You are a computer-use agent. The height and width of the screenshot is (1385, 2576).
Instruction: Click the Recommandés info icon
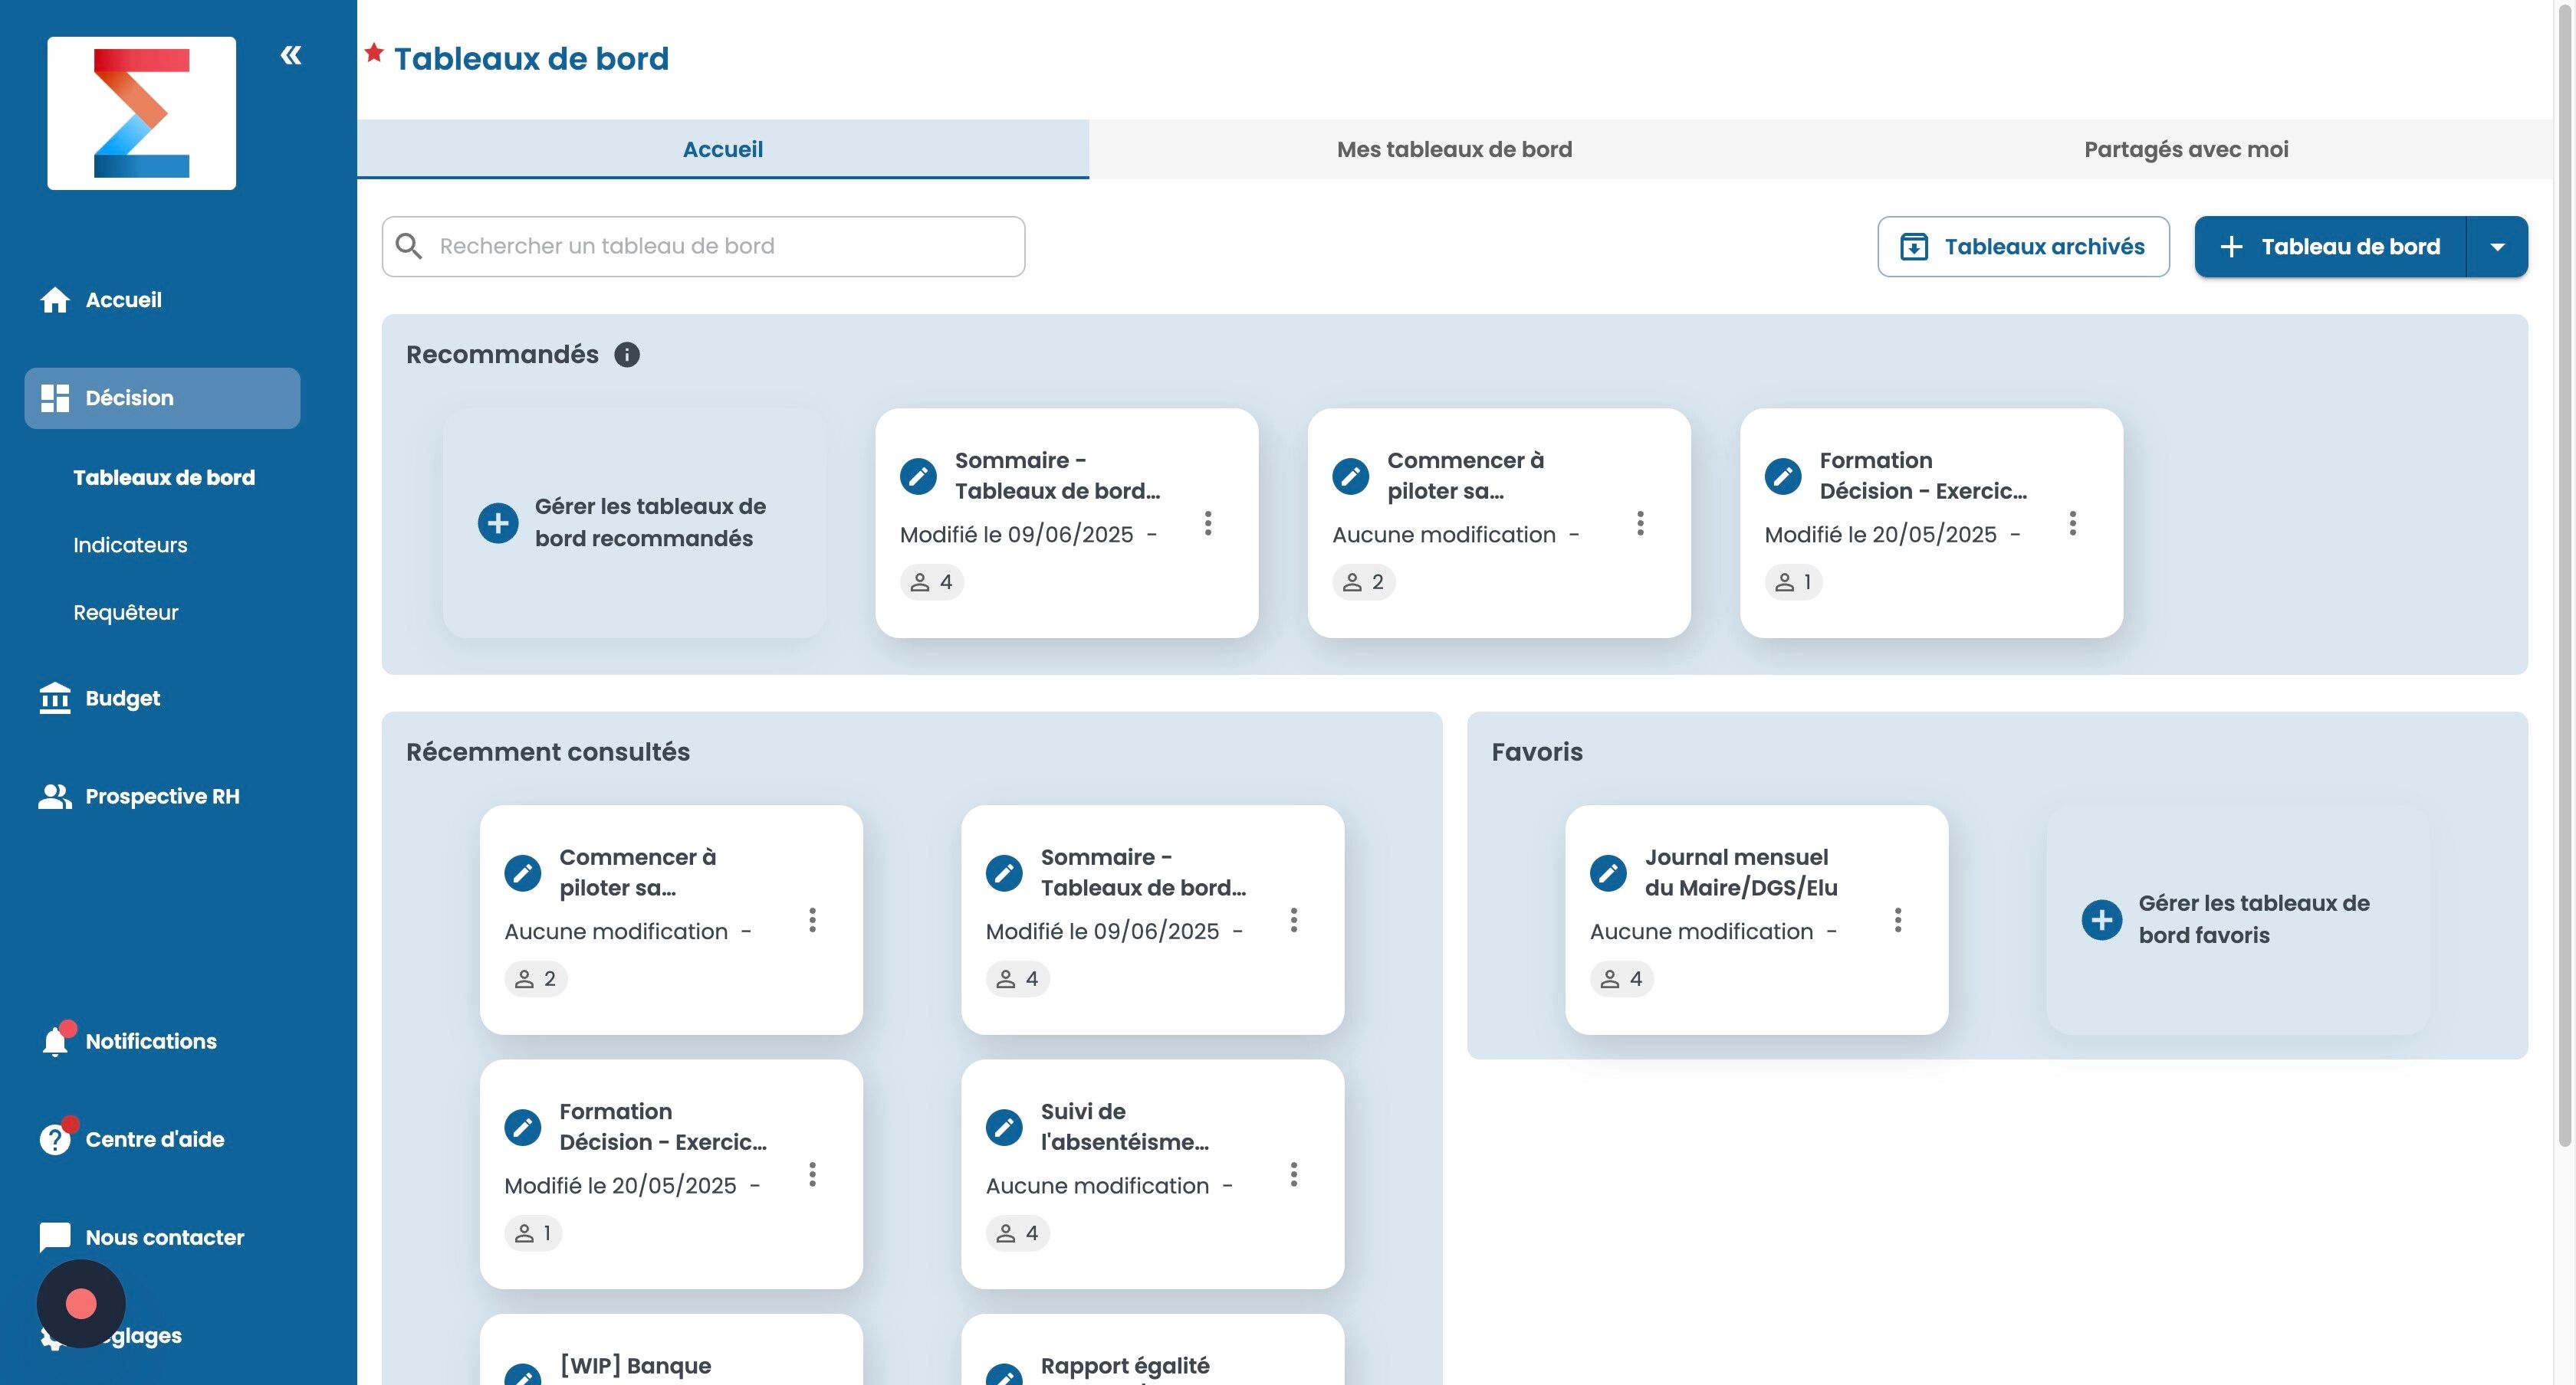tap(627, 355)
